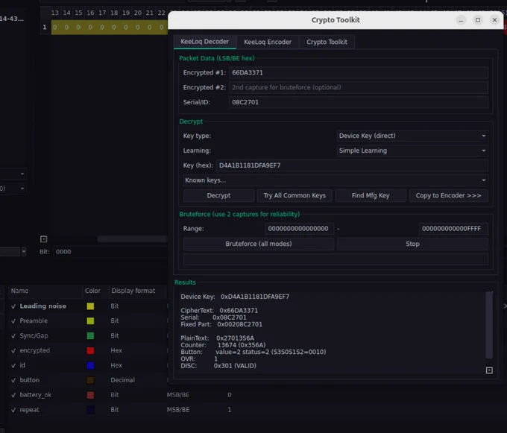Uncheck the encrypted label row
The height and width of the screenshot is (433, 507).
(13, 350)
